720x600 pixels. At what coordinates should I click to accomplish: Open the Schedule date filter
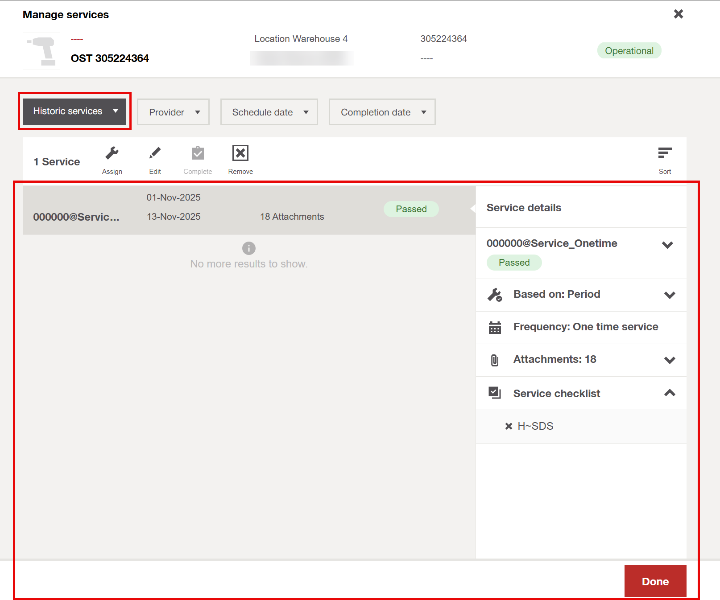point(269,112)
